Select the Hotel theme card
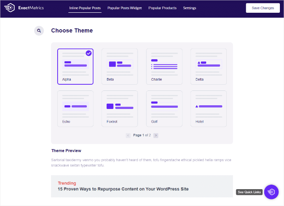 point(208,109)
